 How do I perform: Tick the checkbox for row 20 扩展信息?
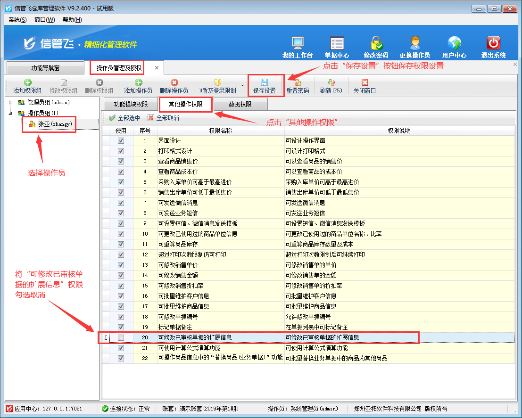click(121, 338)
